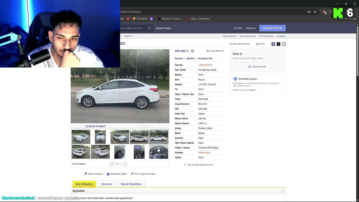Click the Sahibinden seller type link
Viewport: 359px width, 202px height.
[204, 153]
